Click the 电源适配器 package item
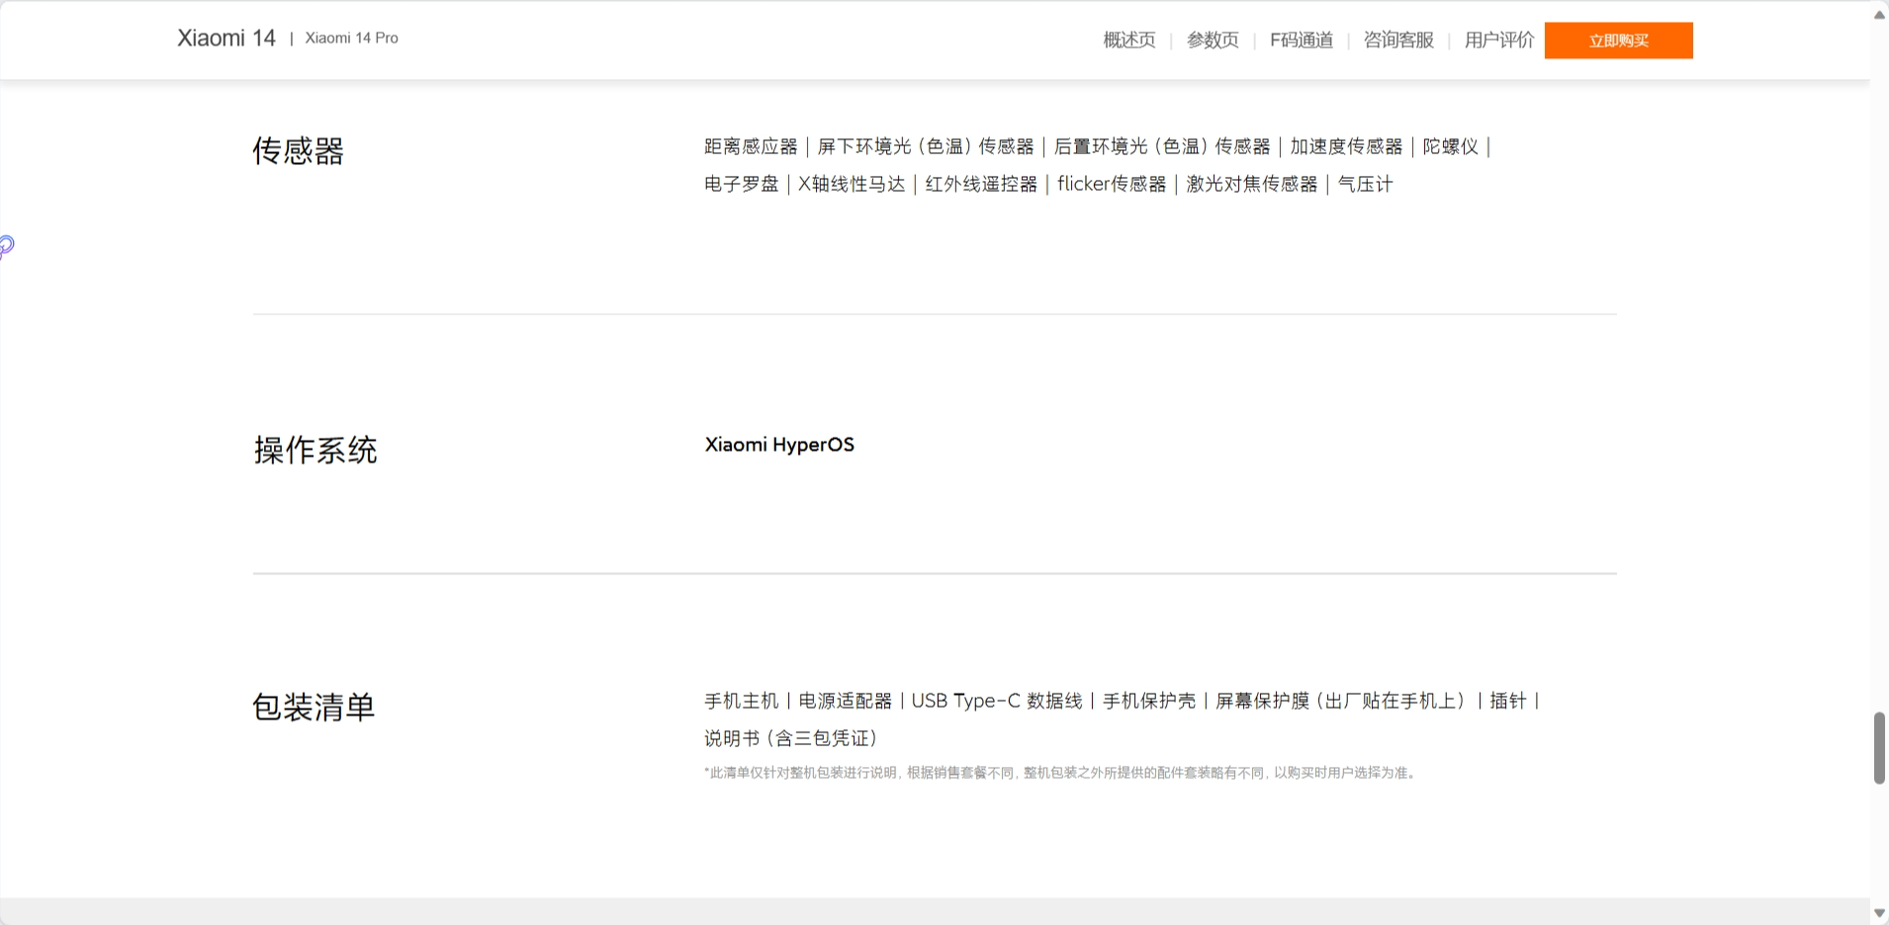The height and width of the screenshot is (925, 1889). [x=846, y=702]
